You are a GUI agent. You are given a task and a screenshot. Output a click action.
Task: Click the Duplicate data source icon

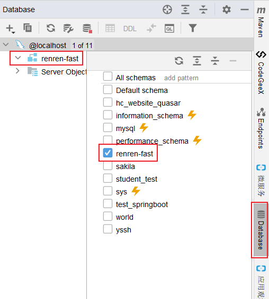click(x=28, y=28)
